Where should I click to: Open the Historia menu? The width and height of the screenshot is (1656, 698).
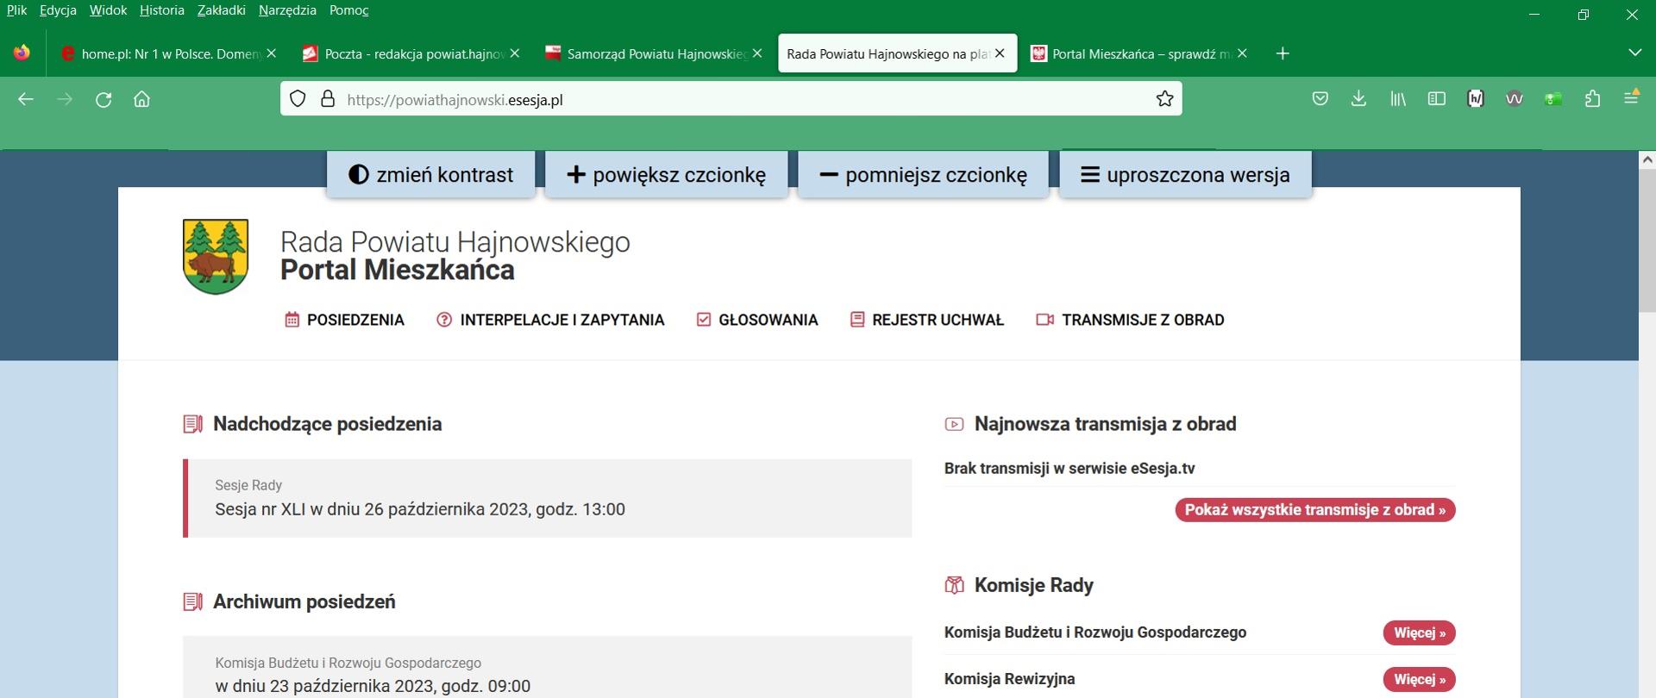pos(162,10)
